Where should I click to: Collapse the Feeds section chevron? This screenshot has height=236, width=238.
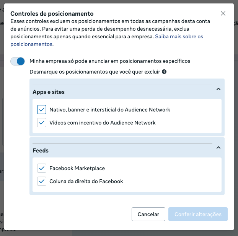click(218, 148)
